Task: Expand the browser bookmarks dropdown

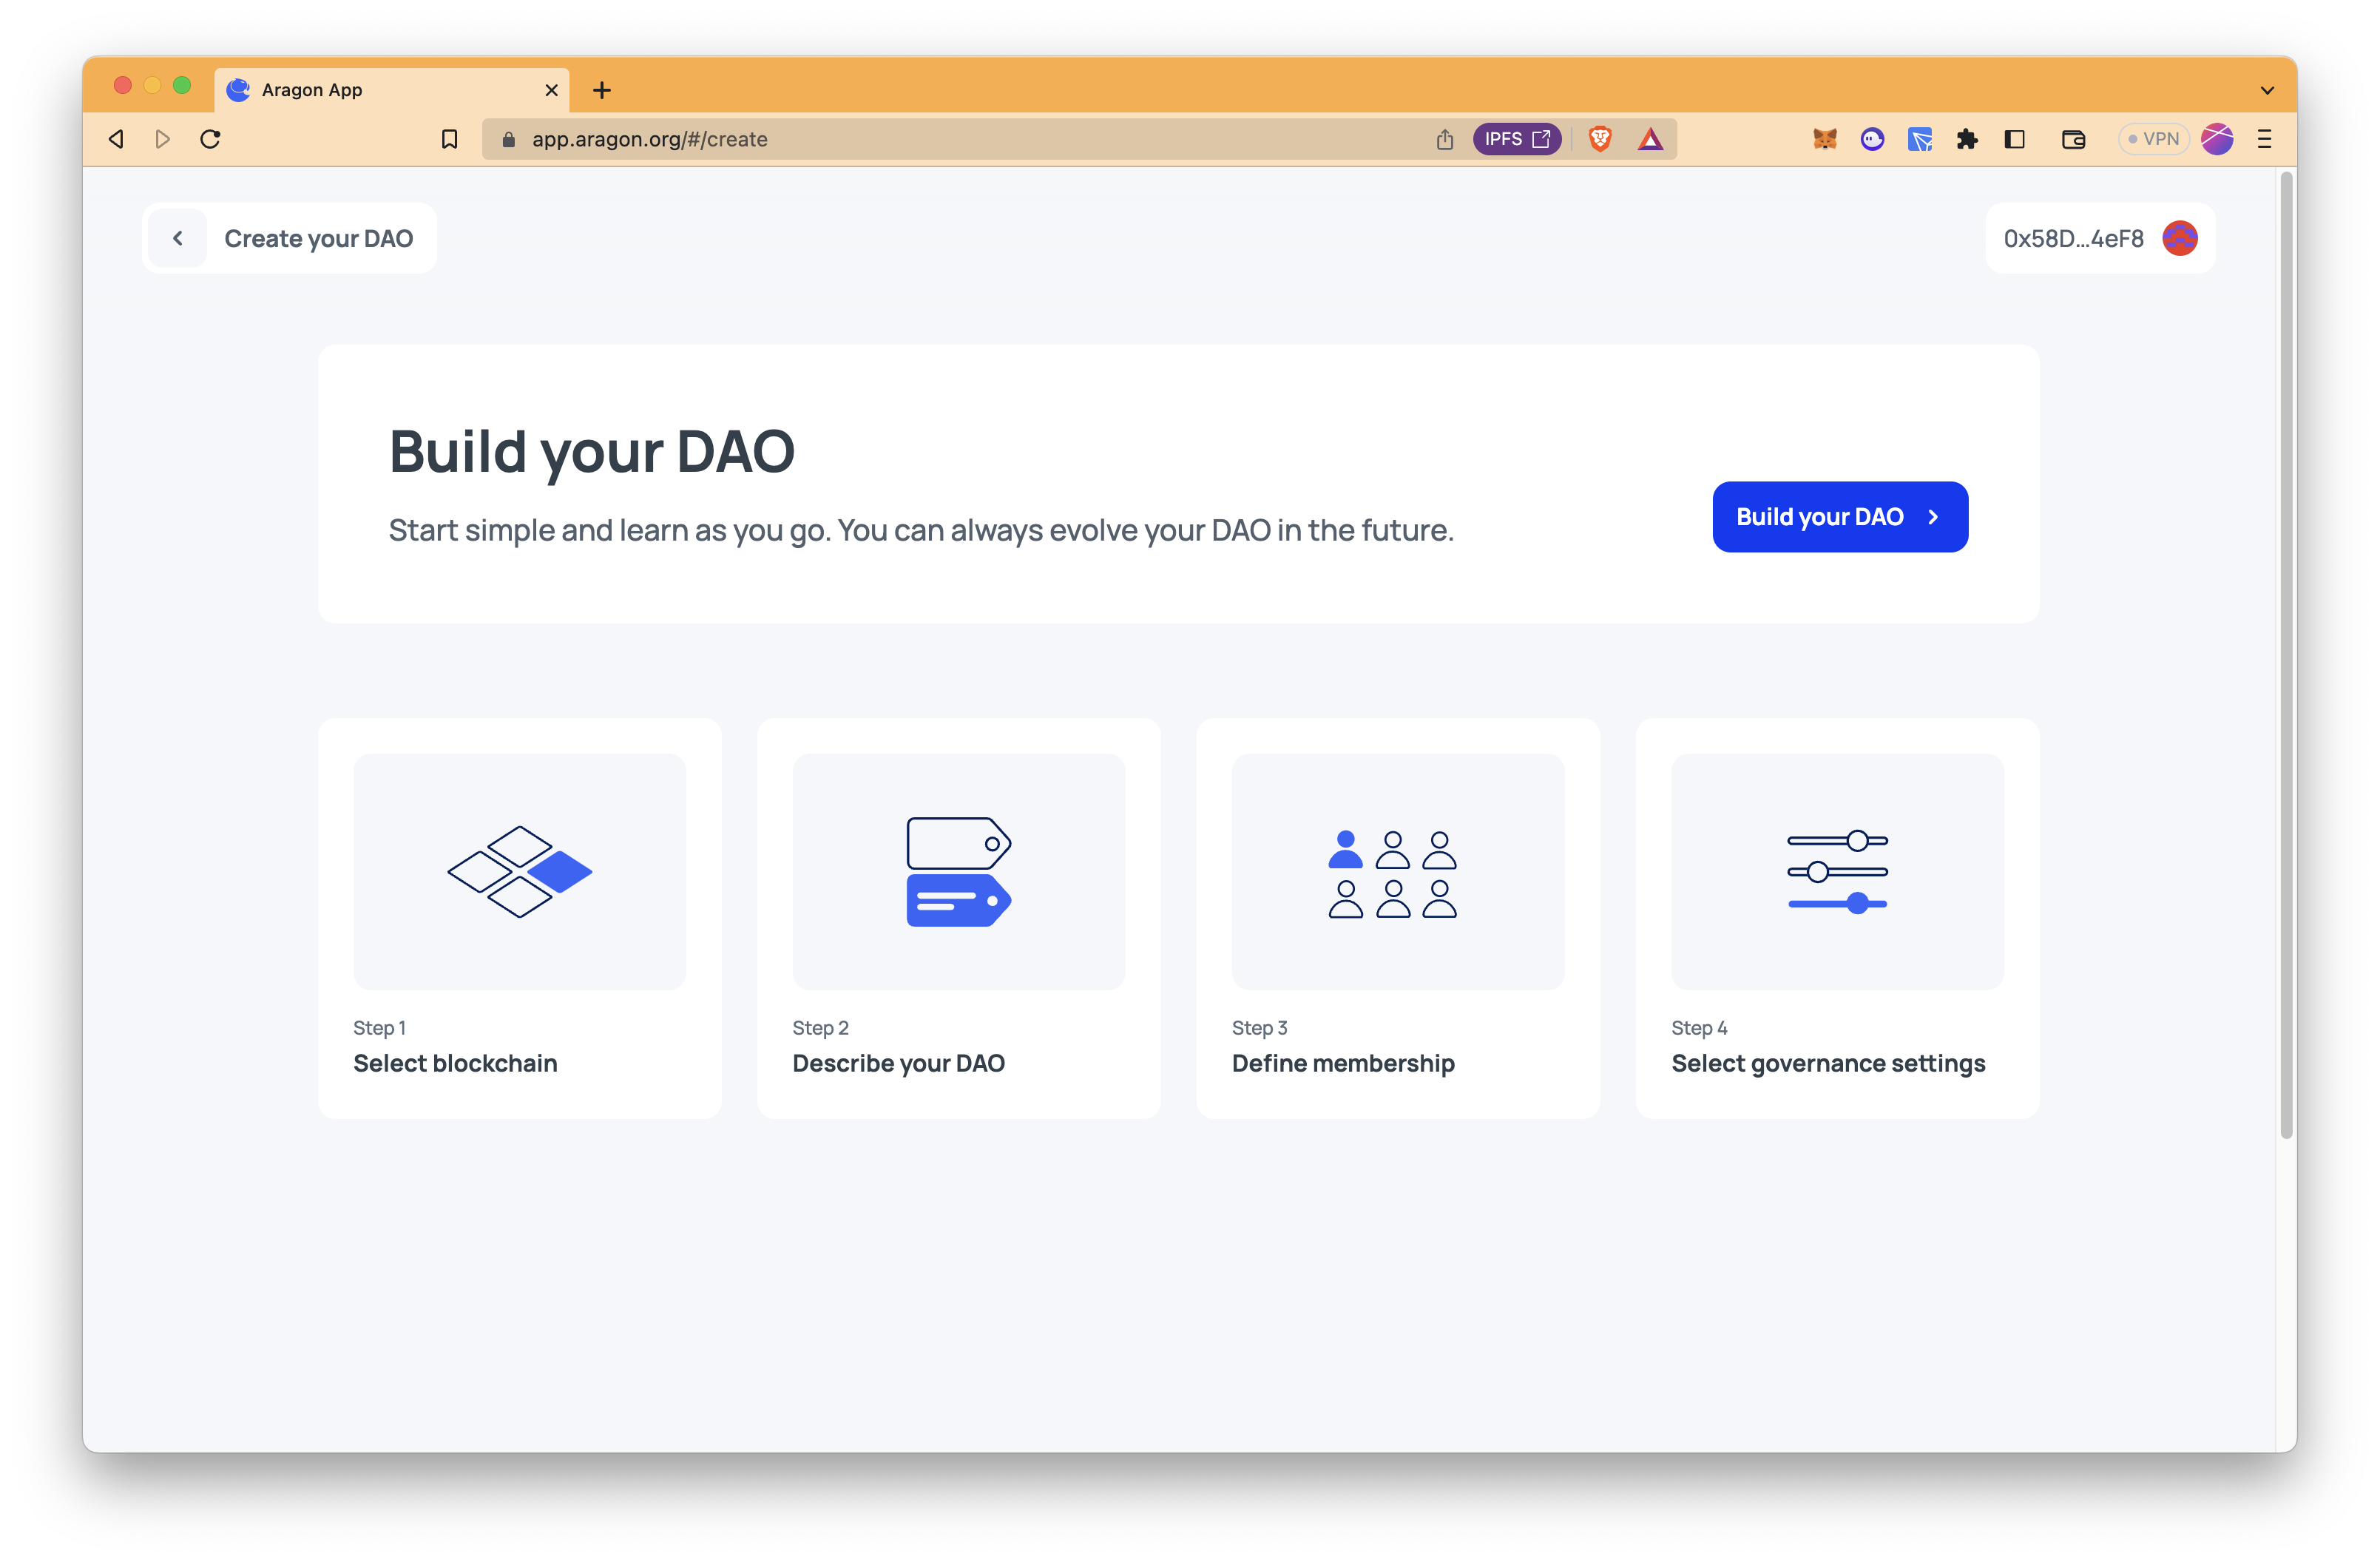Action: point(450,138)
